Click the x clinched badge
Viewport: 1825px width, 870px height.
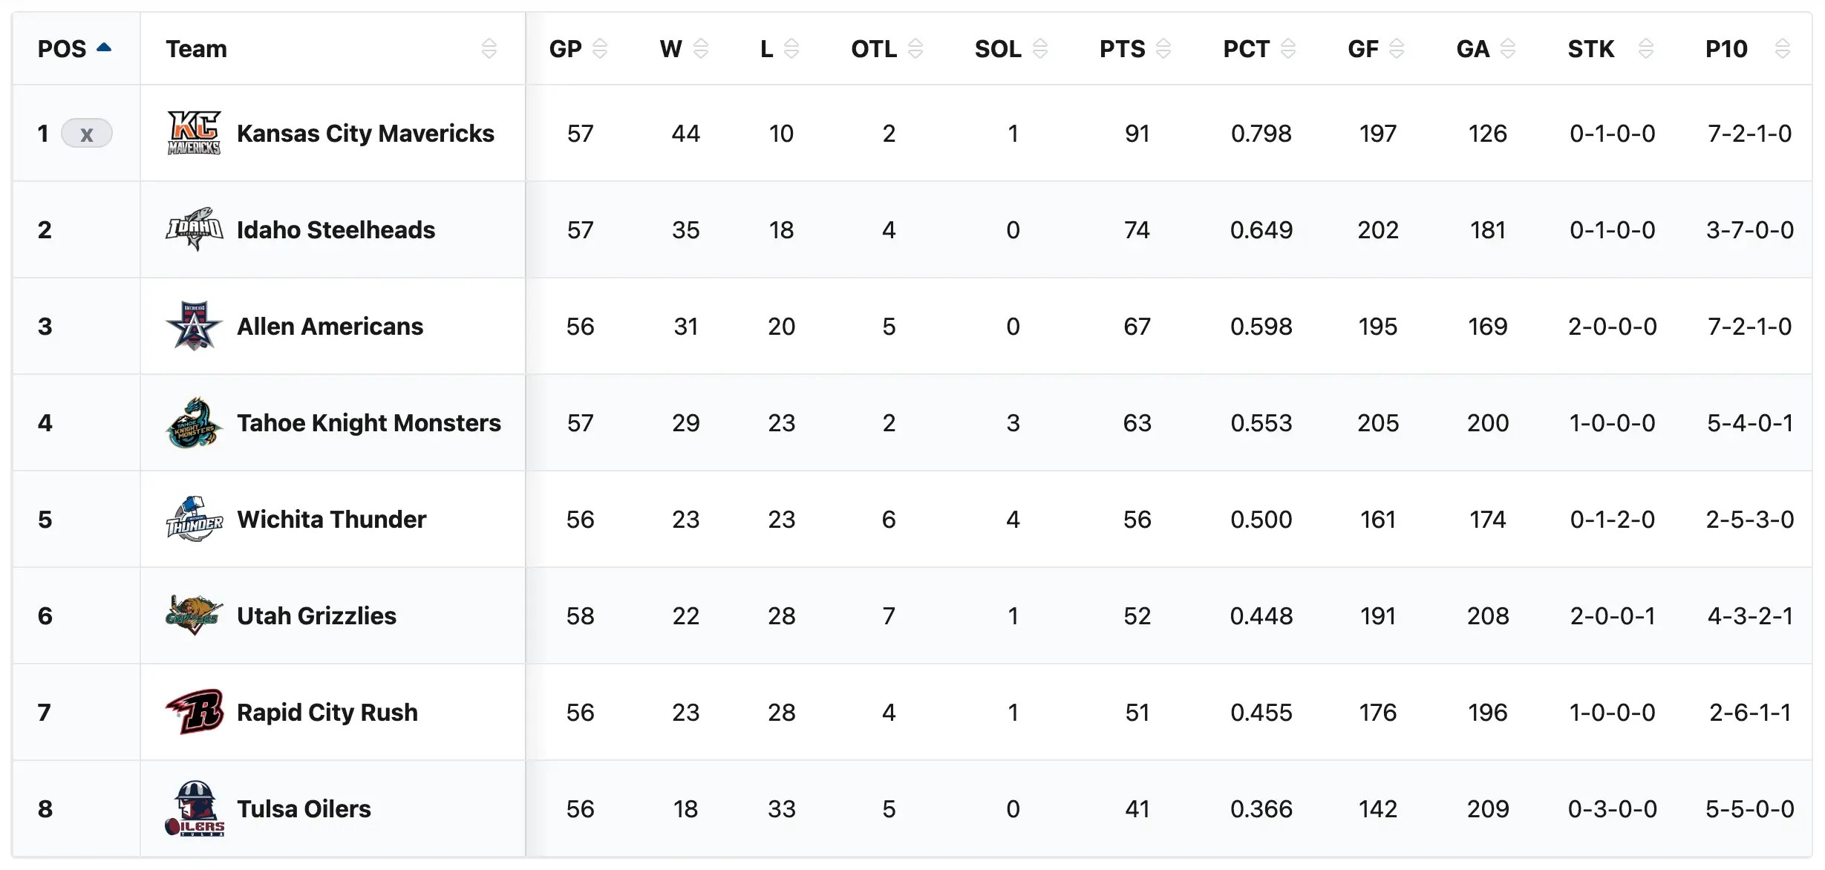tap(87, 134)
